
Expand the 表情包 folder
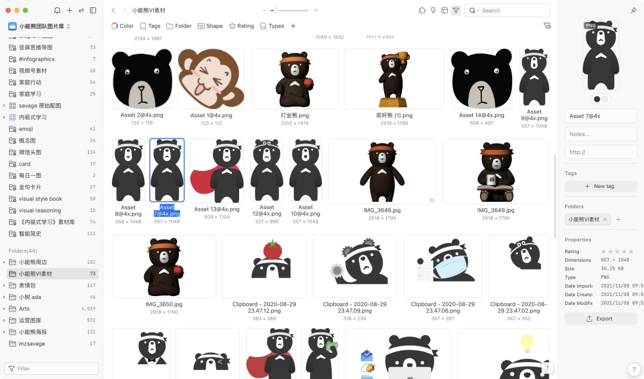tap(4, 285)
